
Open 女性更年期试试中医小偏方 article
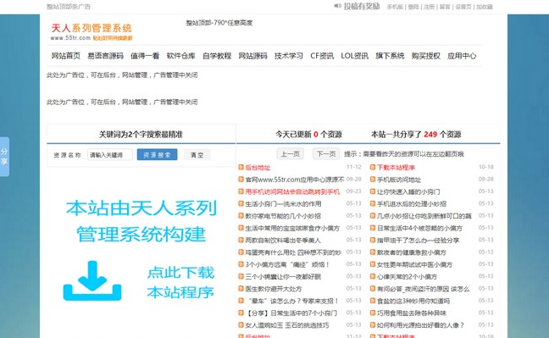(415, 264)
